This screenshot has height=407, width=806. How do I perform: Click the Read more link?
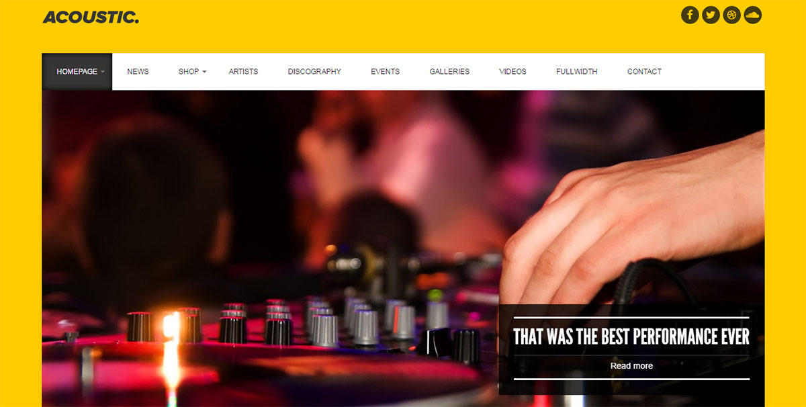(x=631, y=366)
